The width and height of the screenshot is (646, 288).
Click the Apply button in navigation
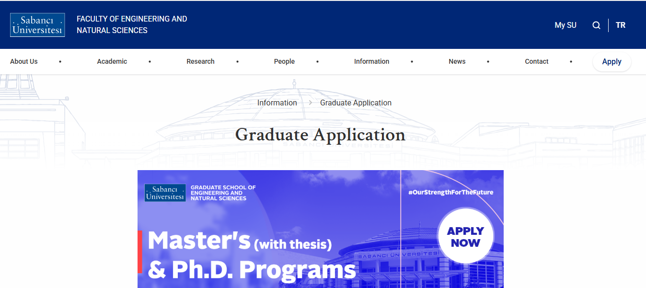612,61
